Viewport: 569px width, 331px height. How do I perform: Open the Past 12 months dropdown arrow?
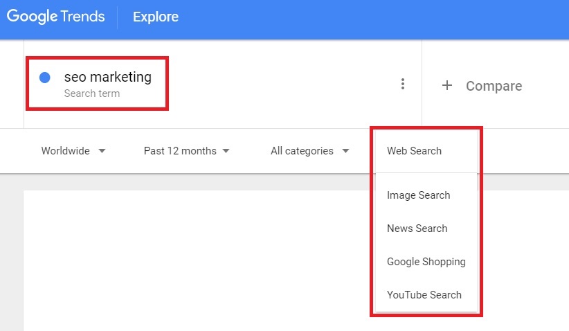[226, 151]
